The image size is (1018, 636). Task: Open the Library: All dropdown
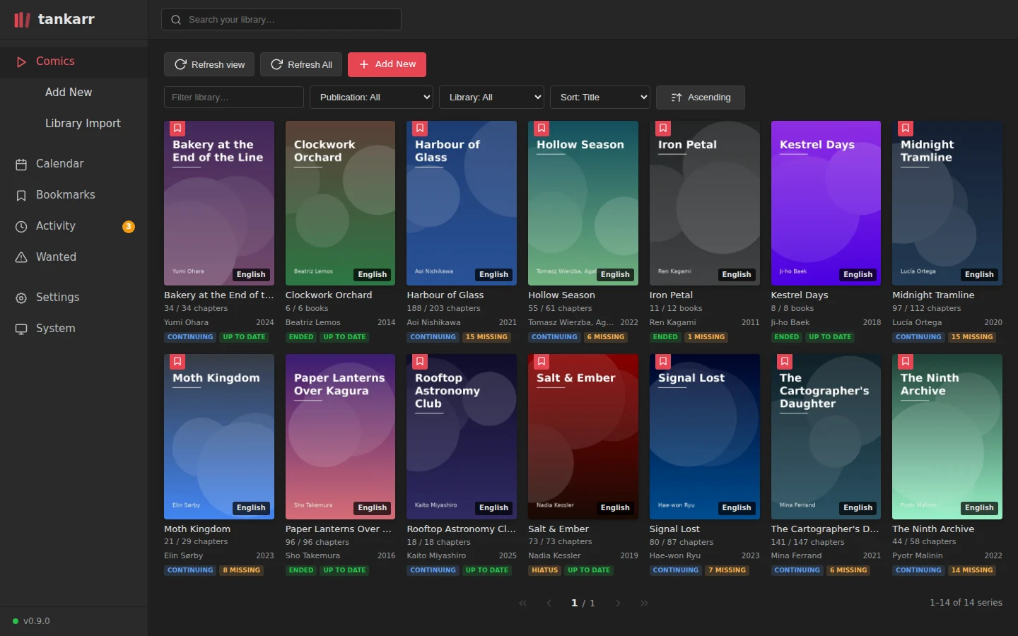pyautogui.click(x=491, y=98)
